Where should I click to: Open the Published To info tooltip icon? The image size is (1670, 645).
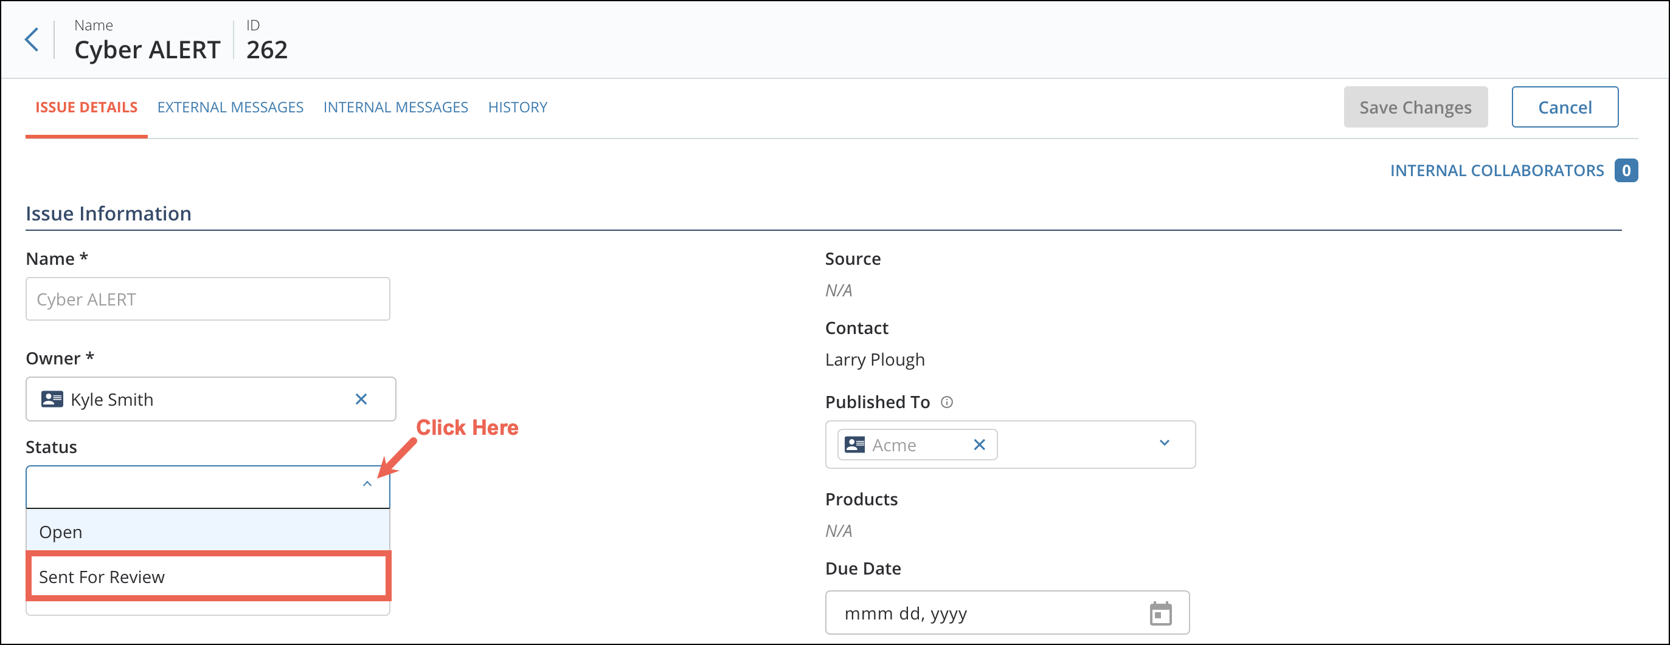(946, 402)
